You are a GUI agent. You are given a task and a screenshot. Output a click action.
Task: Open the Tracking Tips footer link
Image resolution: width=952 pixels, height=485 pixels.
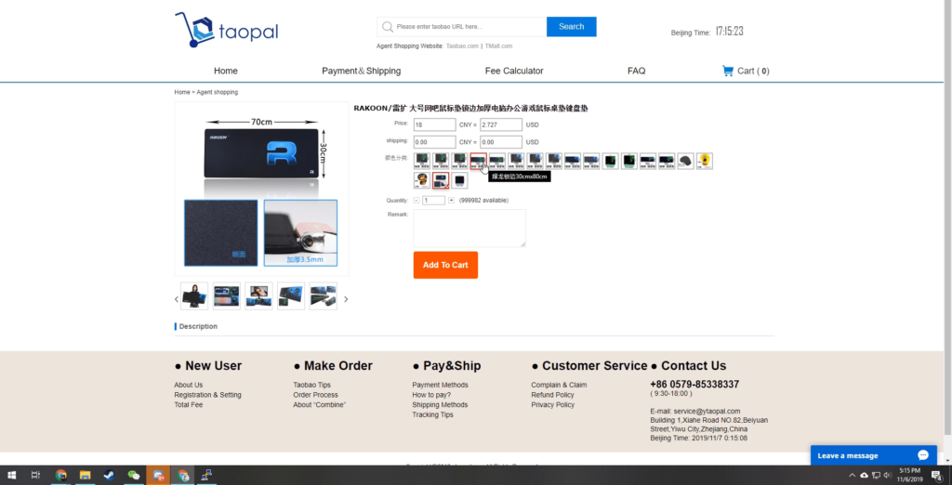[433, 414]
